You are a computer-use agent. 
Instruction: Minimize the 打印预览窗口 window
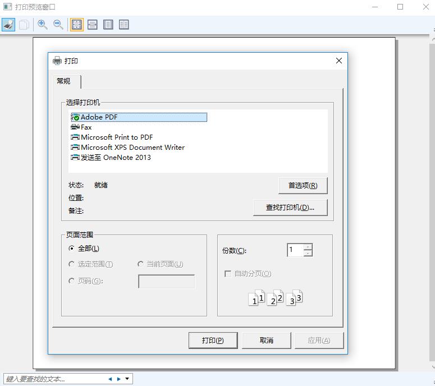point(375,7)
